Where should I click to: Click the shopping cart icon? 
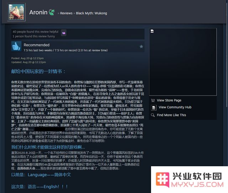point(153,100)
